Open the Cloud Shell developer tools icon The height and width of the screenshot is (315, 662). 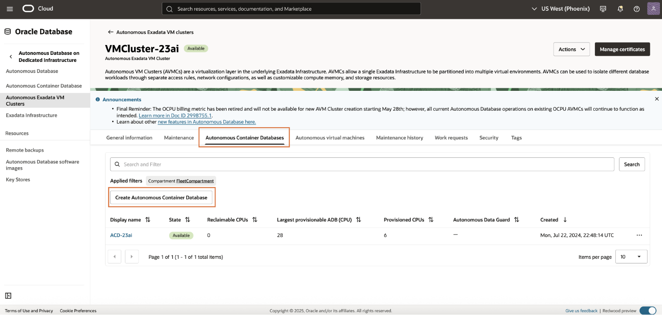point(603,9)
